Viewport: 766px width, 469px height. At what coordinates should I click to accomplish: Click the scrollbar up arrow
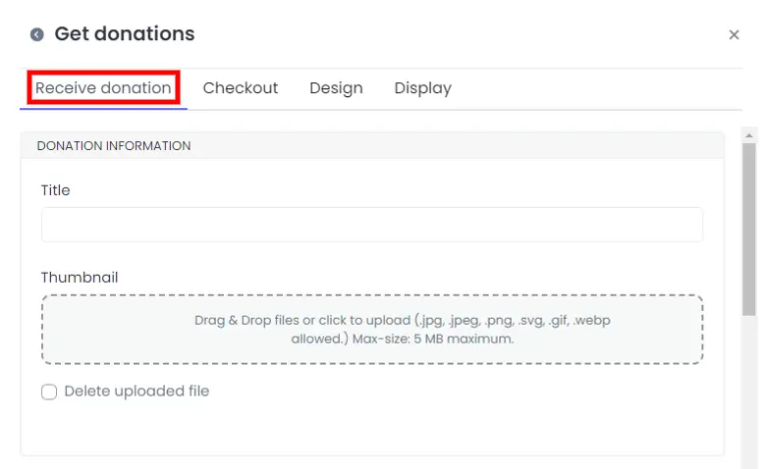click(749, 135)
